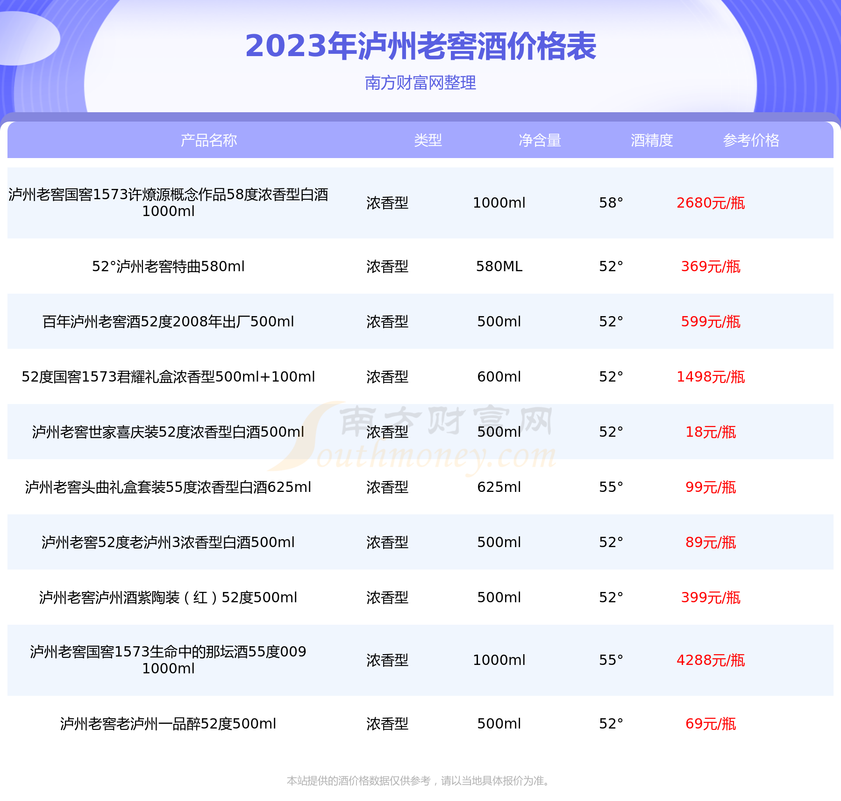Viewport: 841px width, 801px height.
Task: Click 55° in the 头曲礼盒 row
Action: [x=611, y=487]
